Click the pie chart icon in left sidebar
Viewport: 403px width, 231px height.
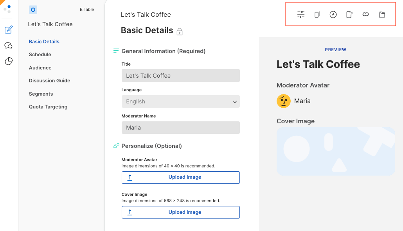[x=8, y=61]
